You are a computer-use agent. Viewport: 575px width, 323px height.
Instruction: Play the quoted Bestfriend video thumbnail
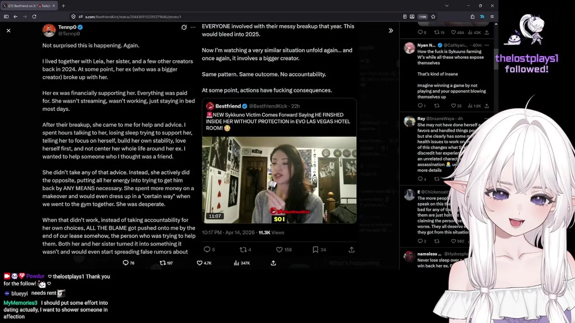point(279,179)
